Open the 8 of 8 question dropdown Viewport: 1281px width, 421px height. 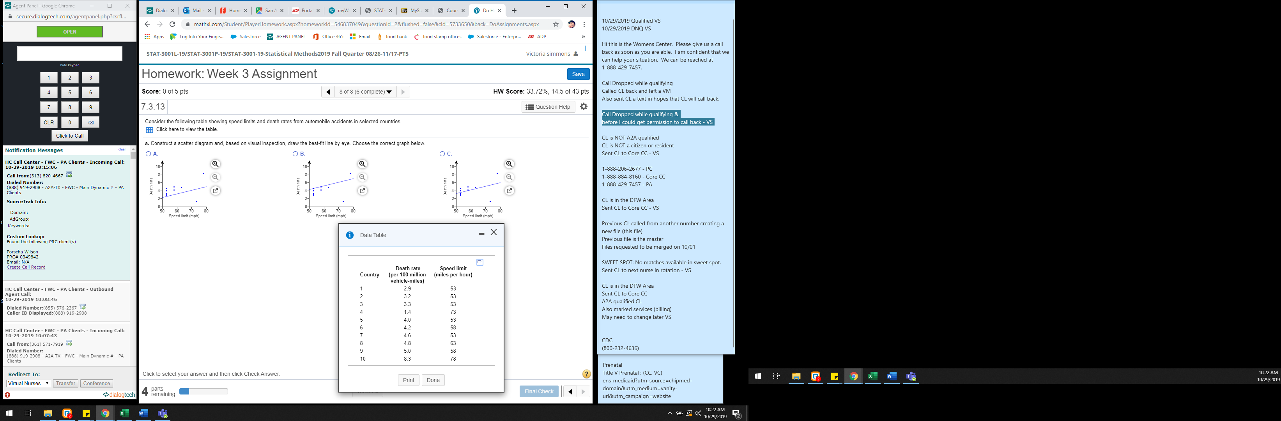(366, 92)
